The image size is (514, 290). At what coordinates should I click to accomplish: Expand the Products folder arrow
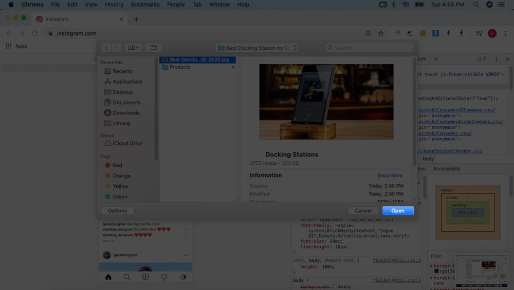pyautogui.click(x=233, y=67)
